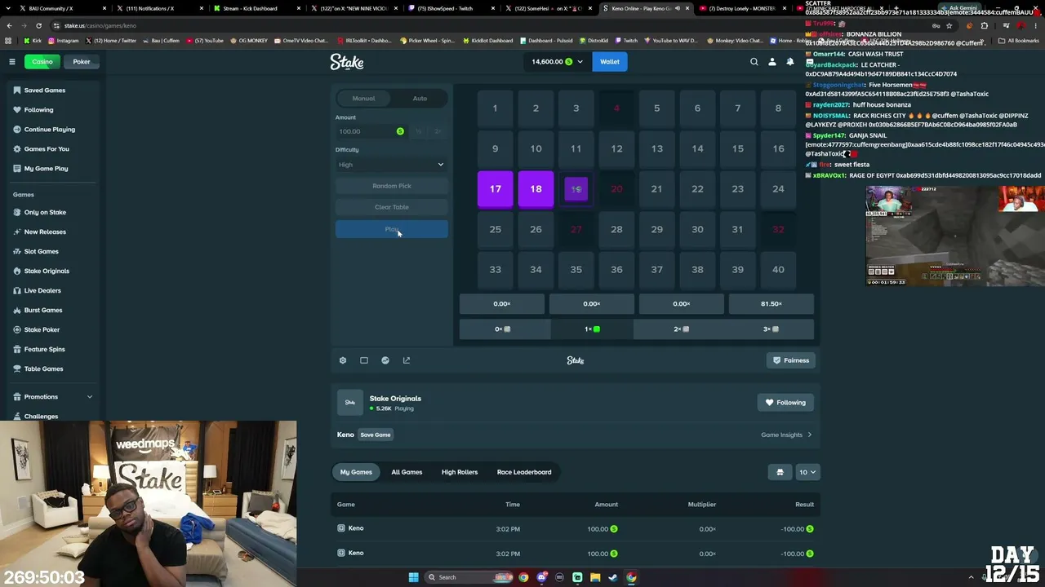The image size is (1045, 587).
Task: Switch to Auto betting mode
Action: coord(420,99)
